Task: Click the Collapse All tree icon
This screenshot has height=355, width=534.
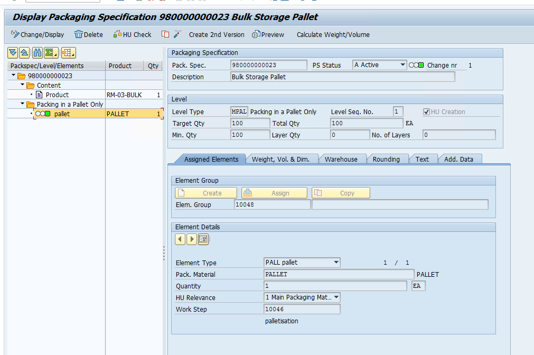Action: click(24, 53)
